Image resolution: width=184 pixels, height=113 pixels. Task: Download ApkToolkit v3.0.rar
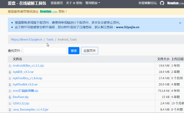point(25,85)
